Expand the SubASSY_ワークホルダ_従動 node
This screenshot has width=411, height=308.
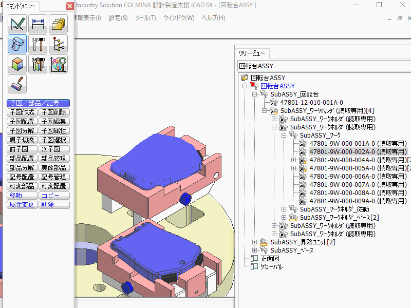pyautogui.click(x=284, y=209)
